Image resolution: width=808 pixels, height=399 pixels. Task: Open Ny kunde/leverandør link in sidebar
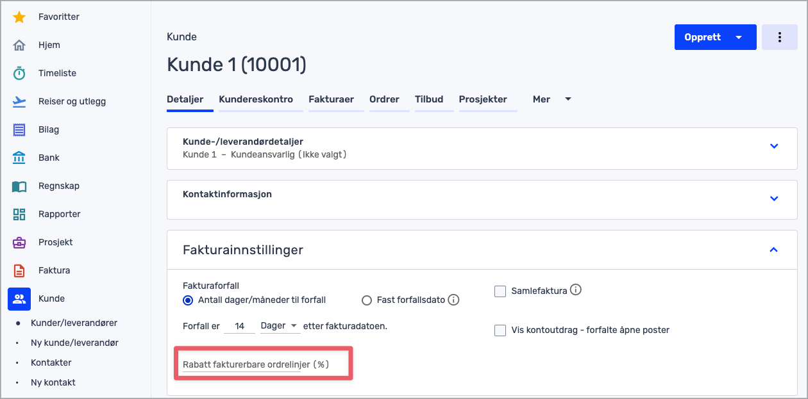[74, 343]
